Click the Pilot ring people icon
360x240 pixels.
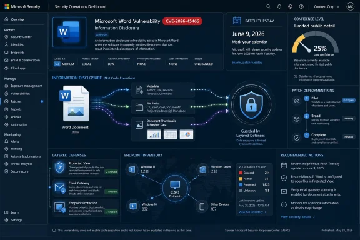[x=297, y=101]
